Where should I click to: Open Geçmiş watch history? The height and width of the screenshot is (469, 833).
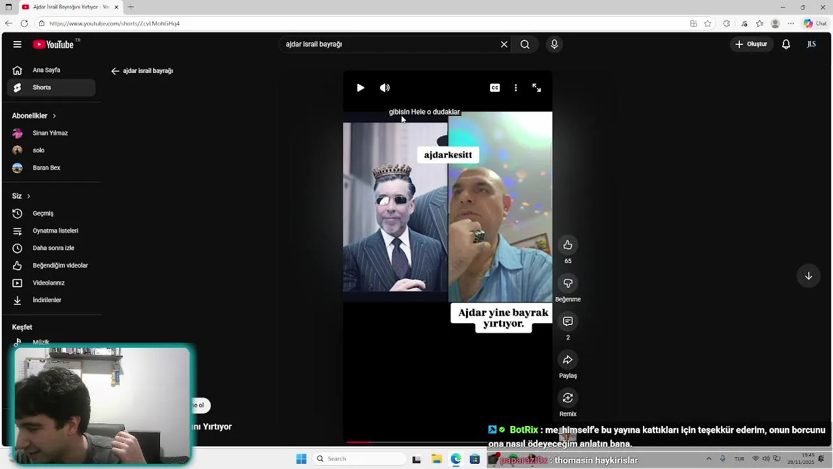click(51, 214)
